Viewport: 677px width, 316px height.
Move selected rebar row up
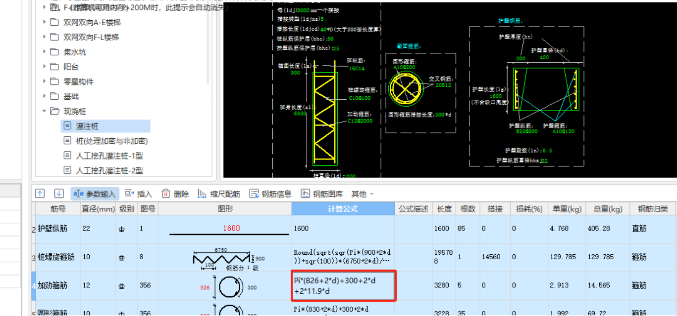(40, 194)
